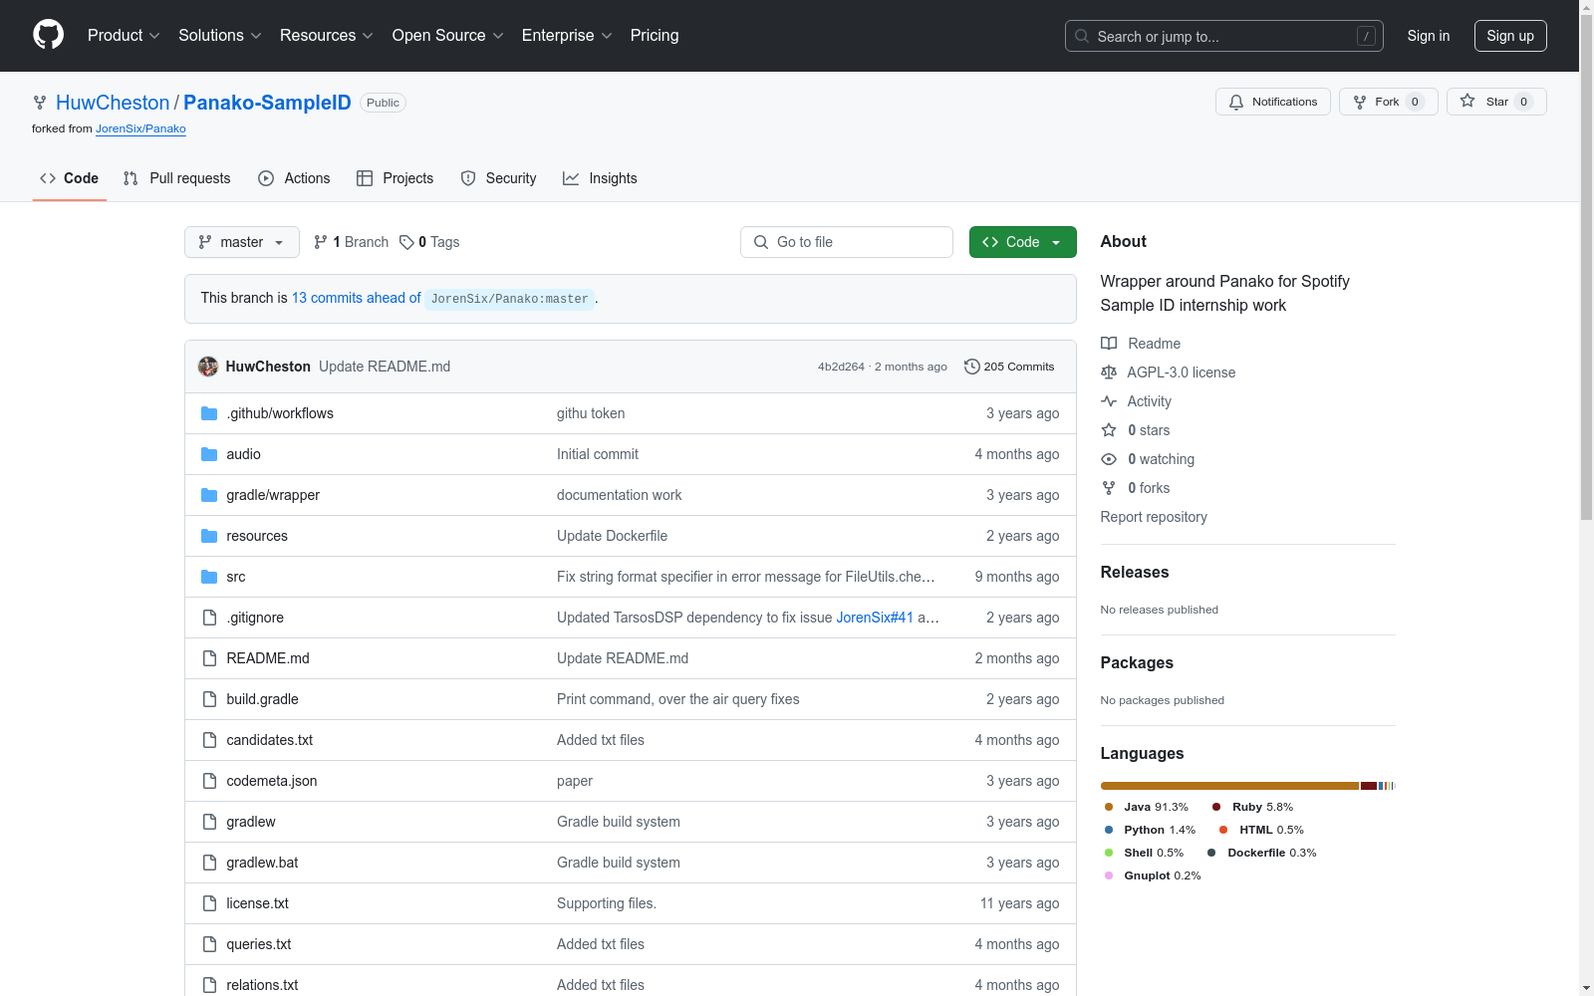Open the 0 Tags link
The height and width of the screenshot is (996, 1594).
pyautogui.click(x=429, y=242)
